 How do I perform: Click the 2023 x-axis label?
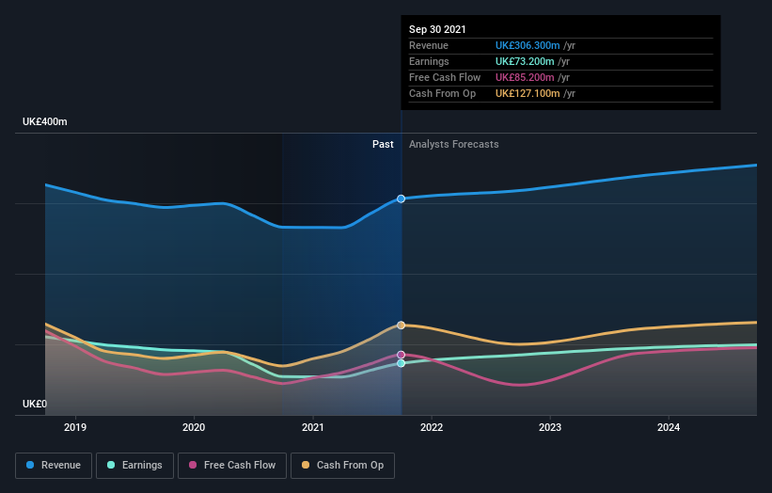550,427
